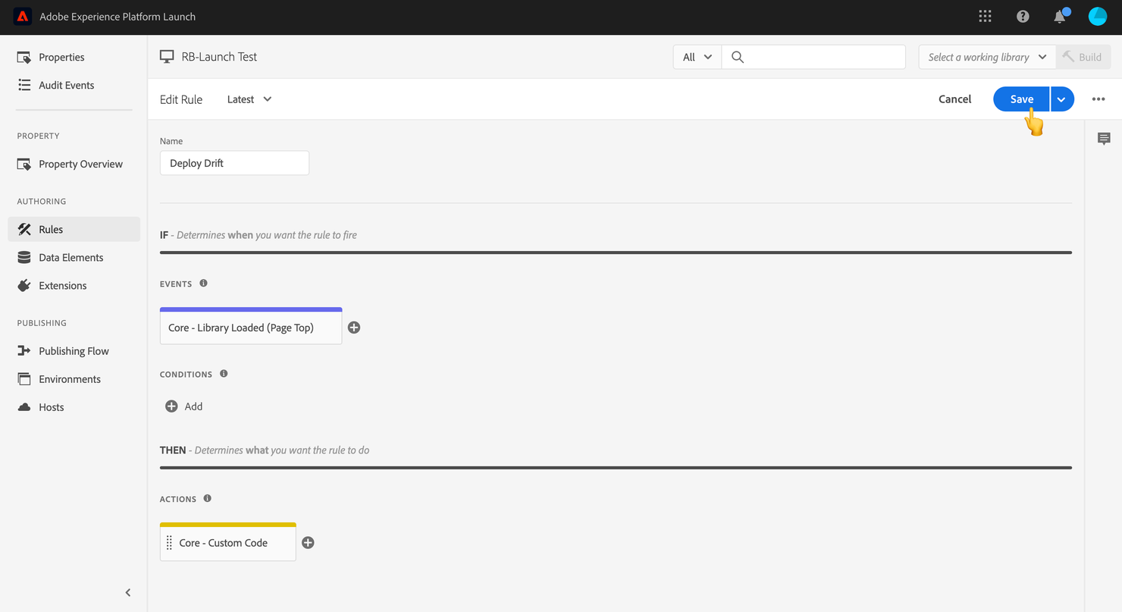
Task: Click the Build button
Action: [1083, 57]
